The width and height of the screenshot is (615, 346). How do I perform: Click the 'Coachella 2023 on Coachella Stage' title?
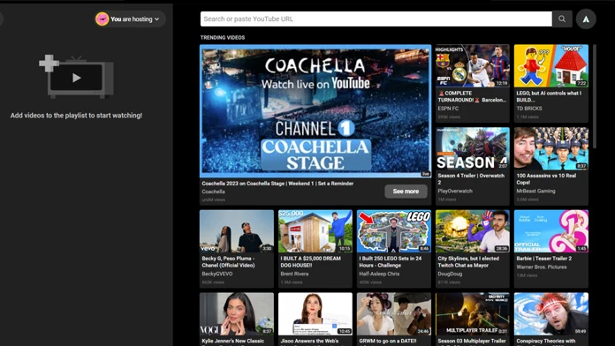coord(277,184)
